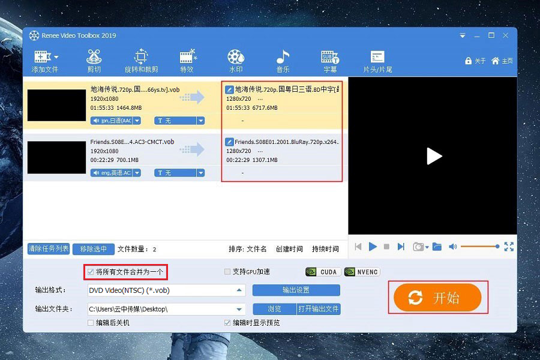Click 移除选中 button
Screen dimensions: 540x360
point(94,249)
